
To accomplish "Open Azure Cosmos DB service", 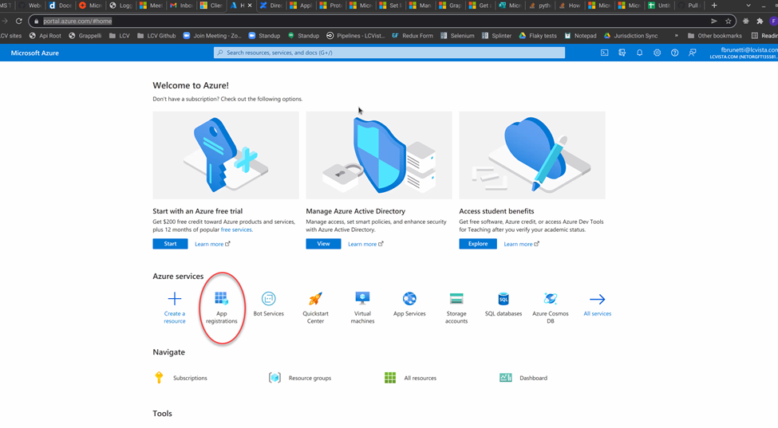I will point(550,299).
